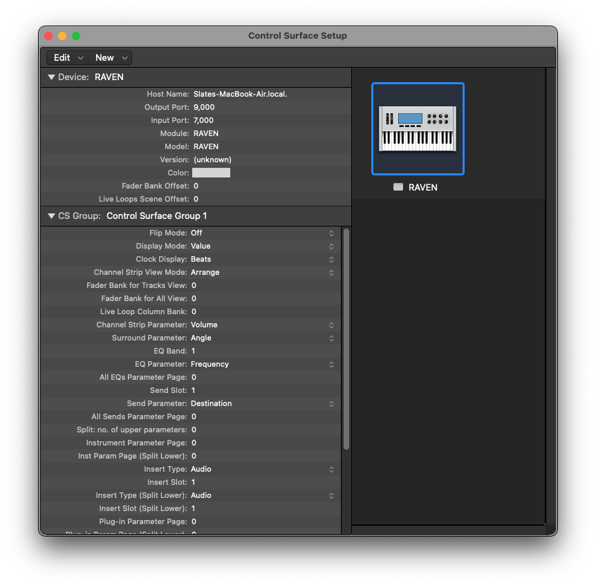Click the Model value RAVEN
The width and height of the screenshot is (596, 587).
click(x=206, y=146)
